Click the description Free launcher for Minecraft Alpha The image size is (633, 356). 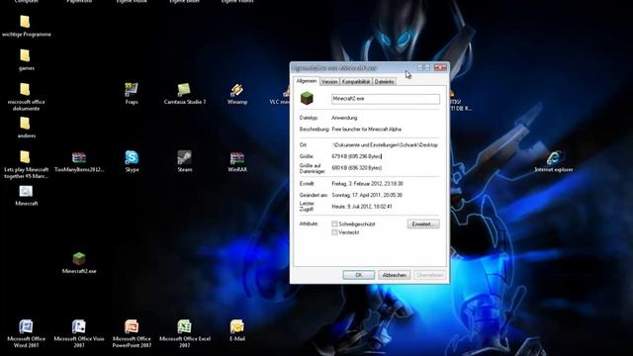(367, 130)
